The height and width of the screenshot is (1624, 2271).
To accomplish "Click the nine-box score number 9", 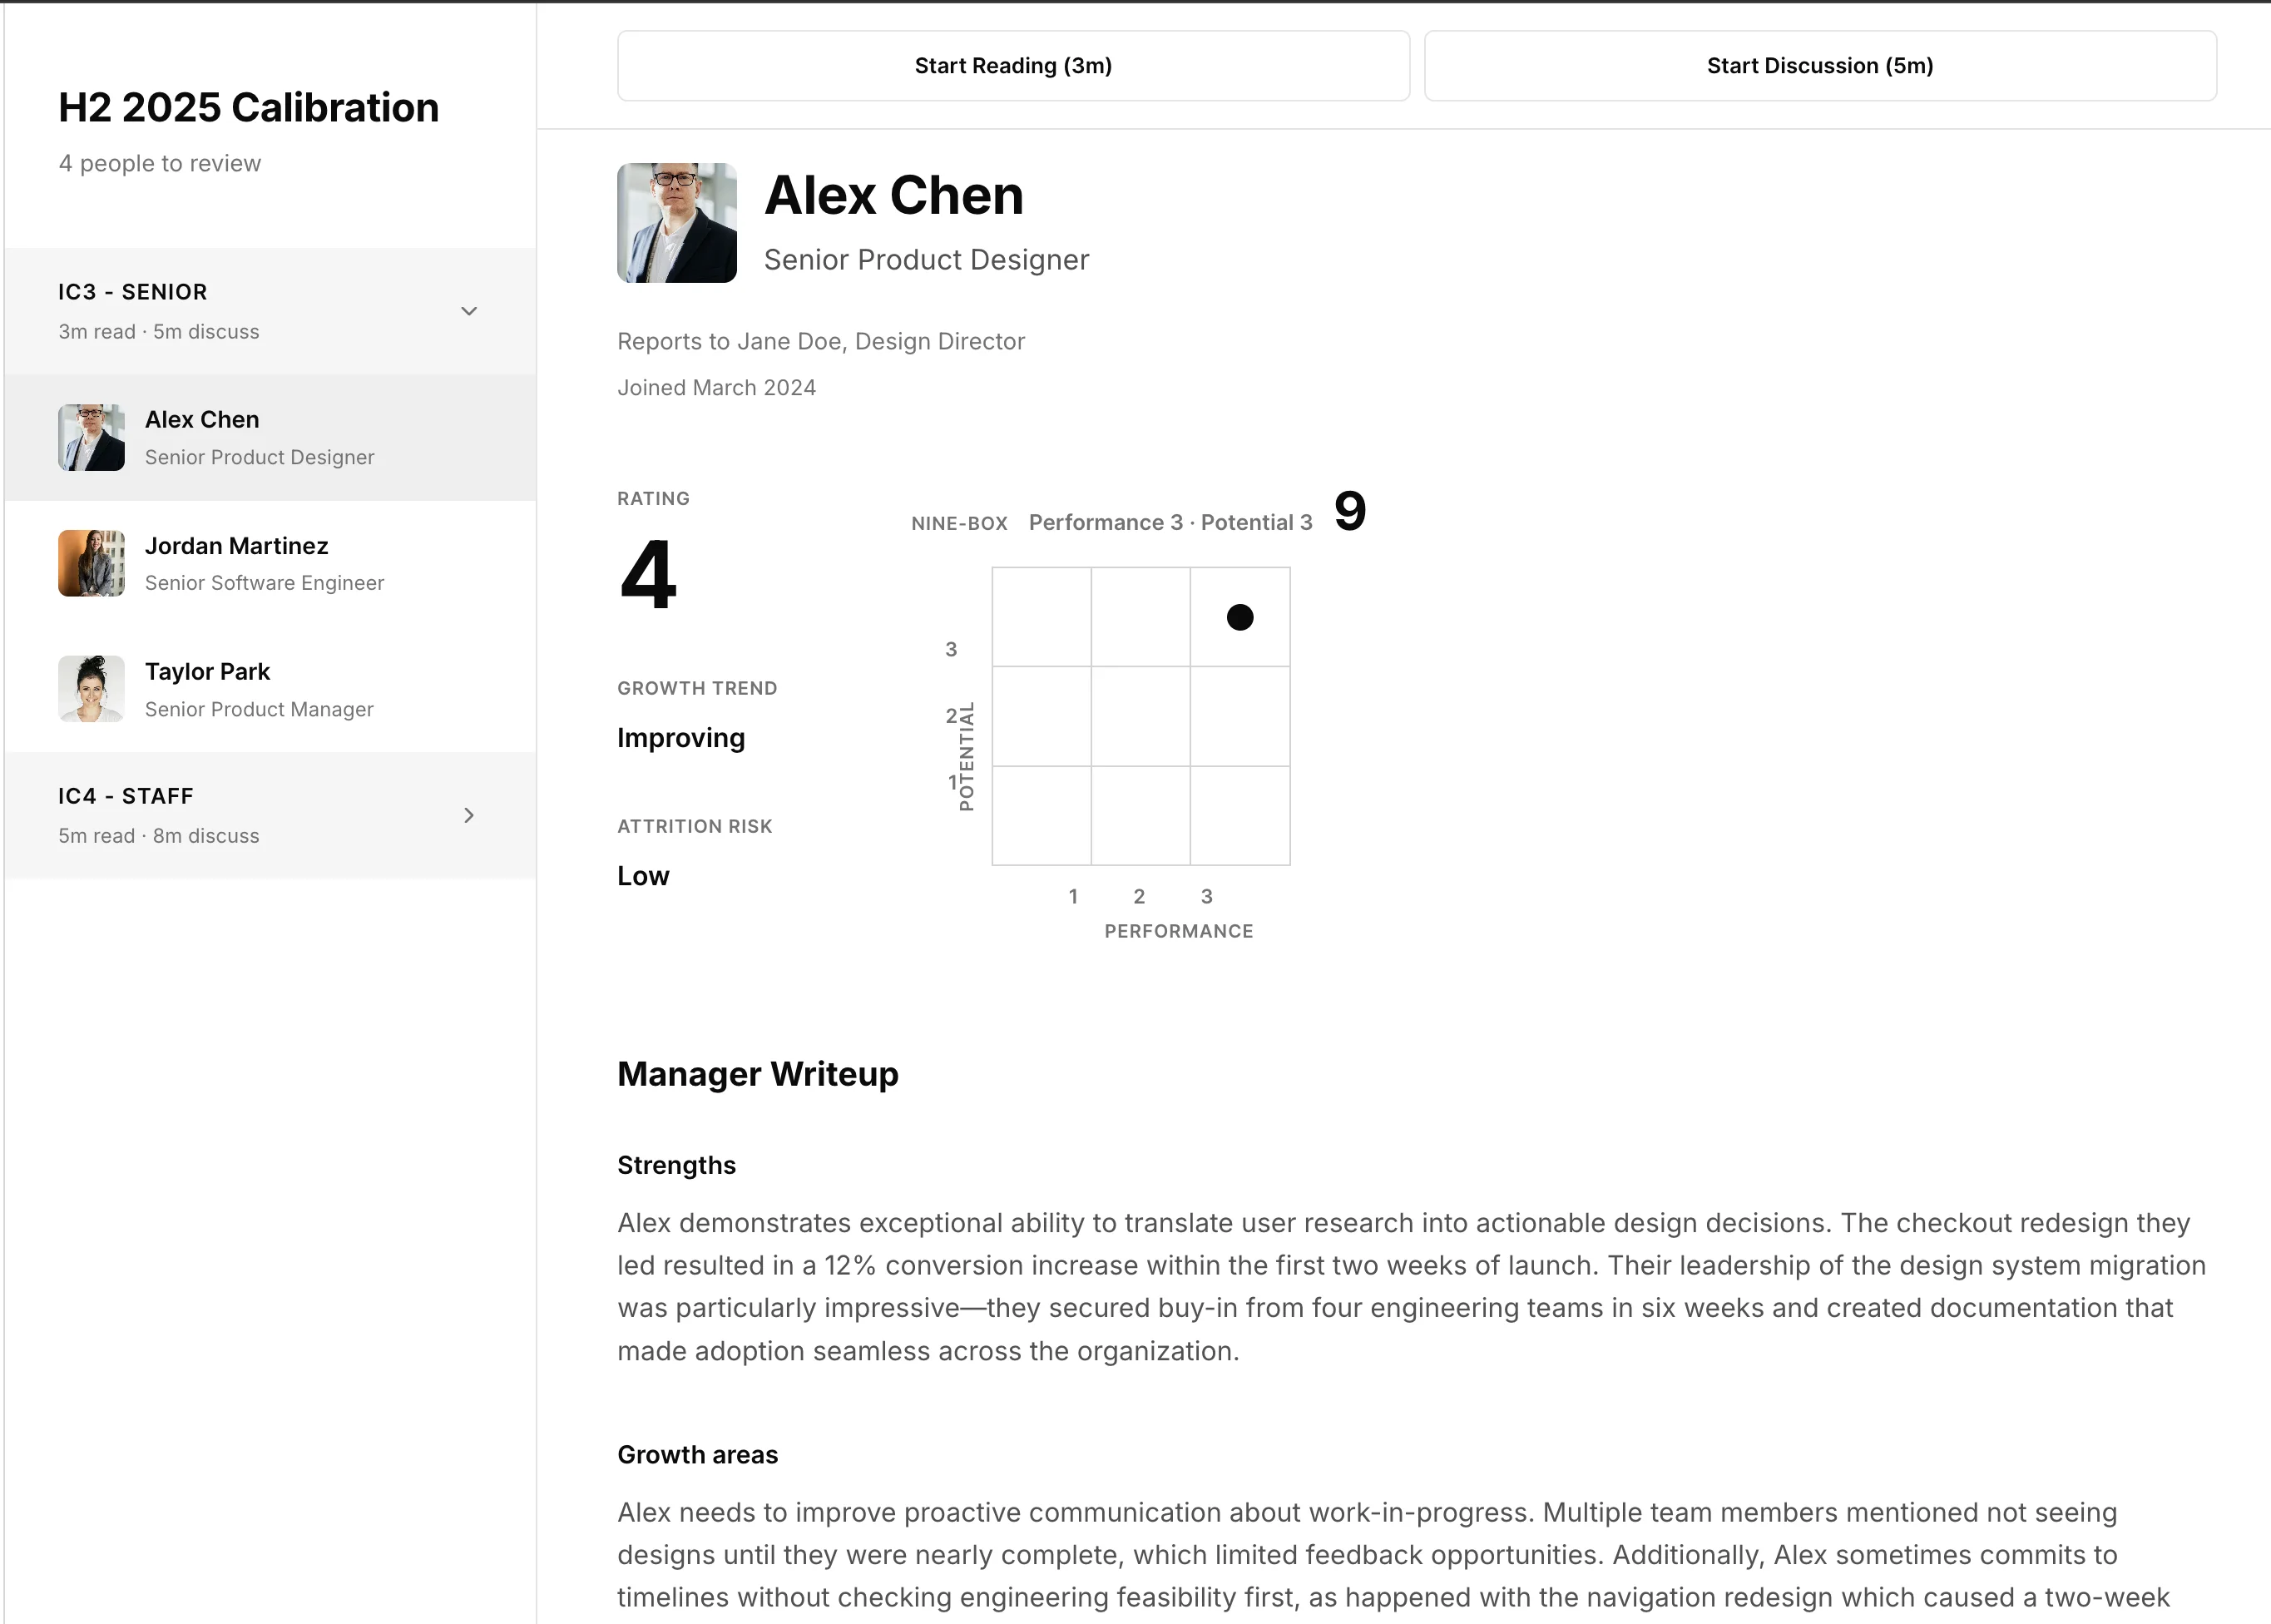I will pyautogui.click(x=1350, y=511).
